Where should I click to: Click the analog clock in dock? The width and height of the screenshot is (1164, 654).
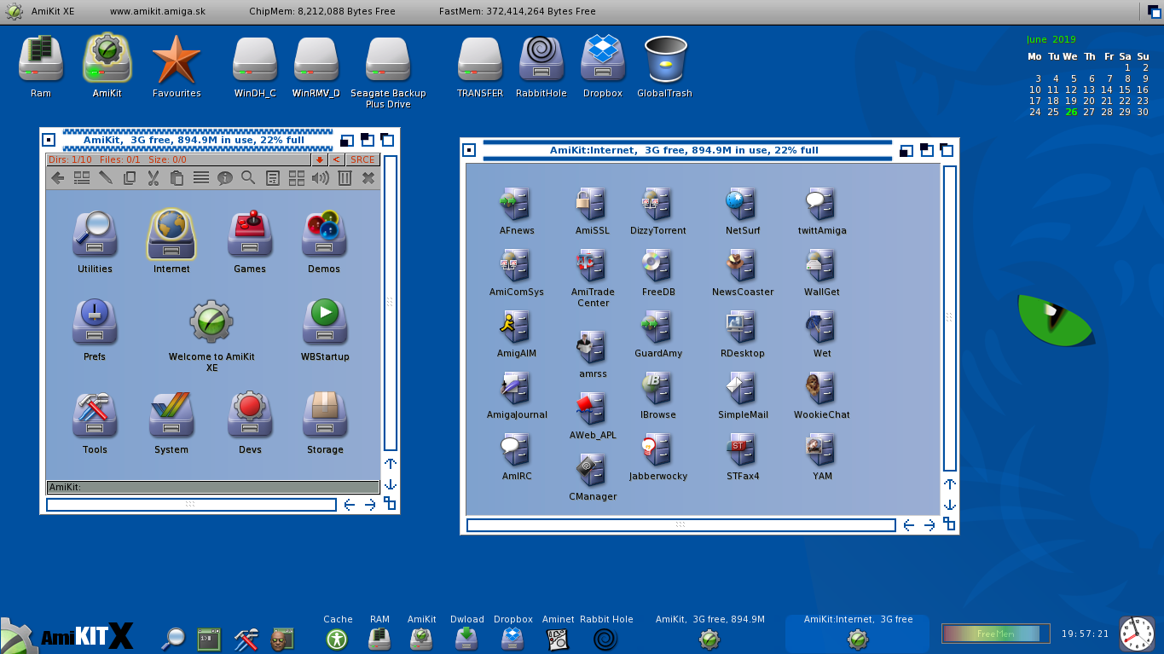(x=1137, y=634)
